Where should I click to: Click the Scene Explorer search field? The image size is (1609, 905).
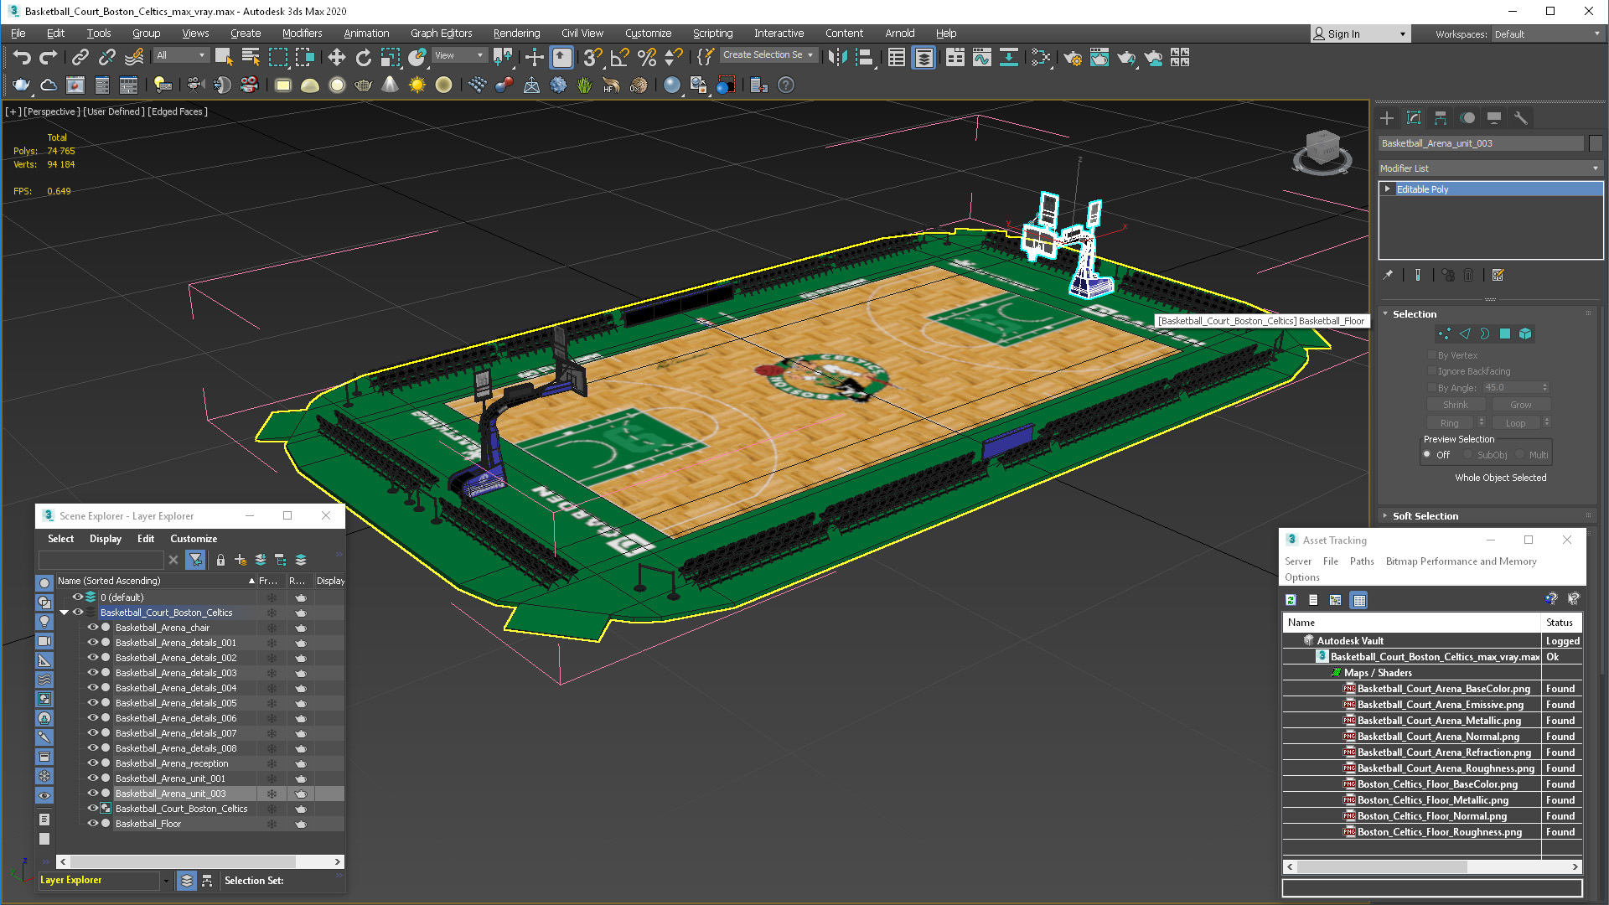[x=101, y=560]
